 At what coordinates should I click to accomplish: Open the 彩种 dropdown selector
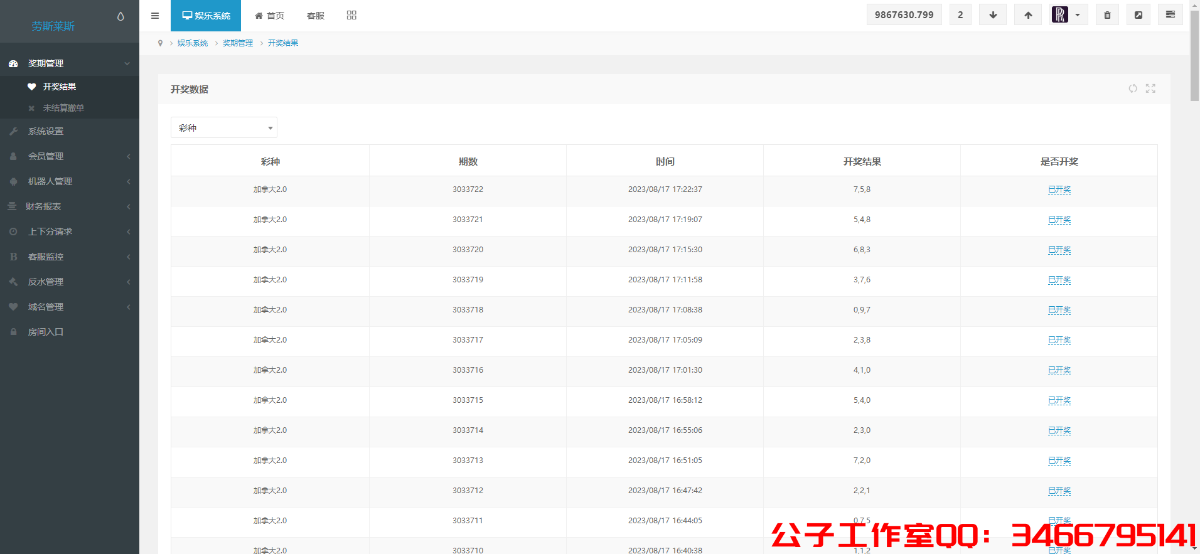tap(224, 127)
